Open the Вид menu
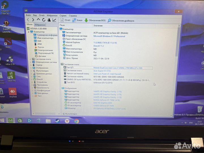Image resolution: width=204 pixels, height=153 pixels. click(x=35, y=15)
